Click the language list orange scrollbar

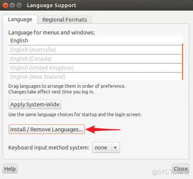point(182,62)
